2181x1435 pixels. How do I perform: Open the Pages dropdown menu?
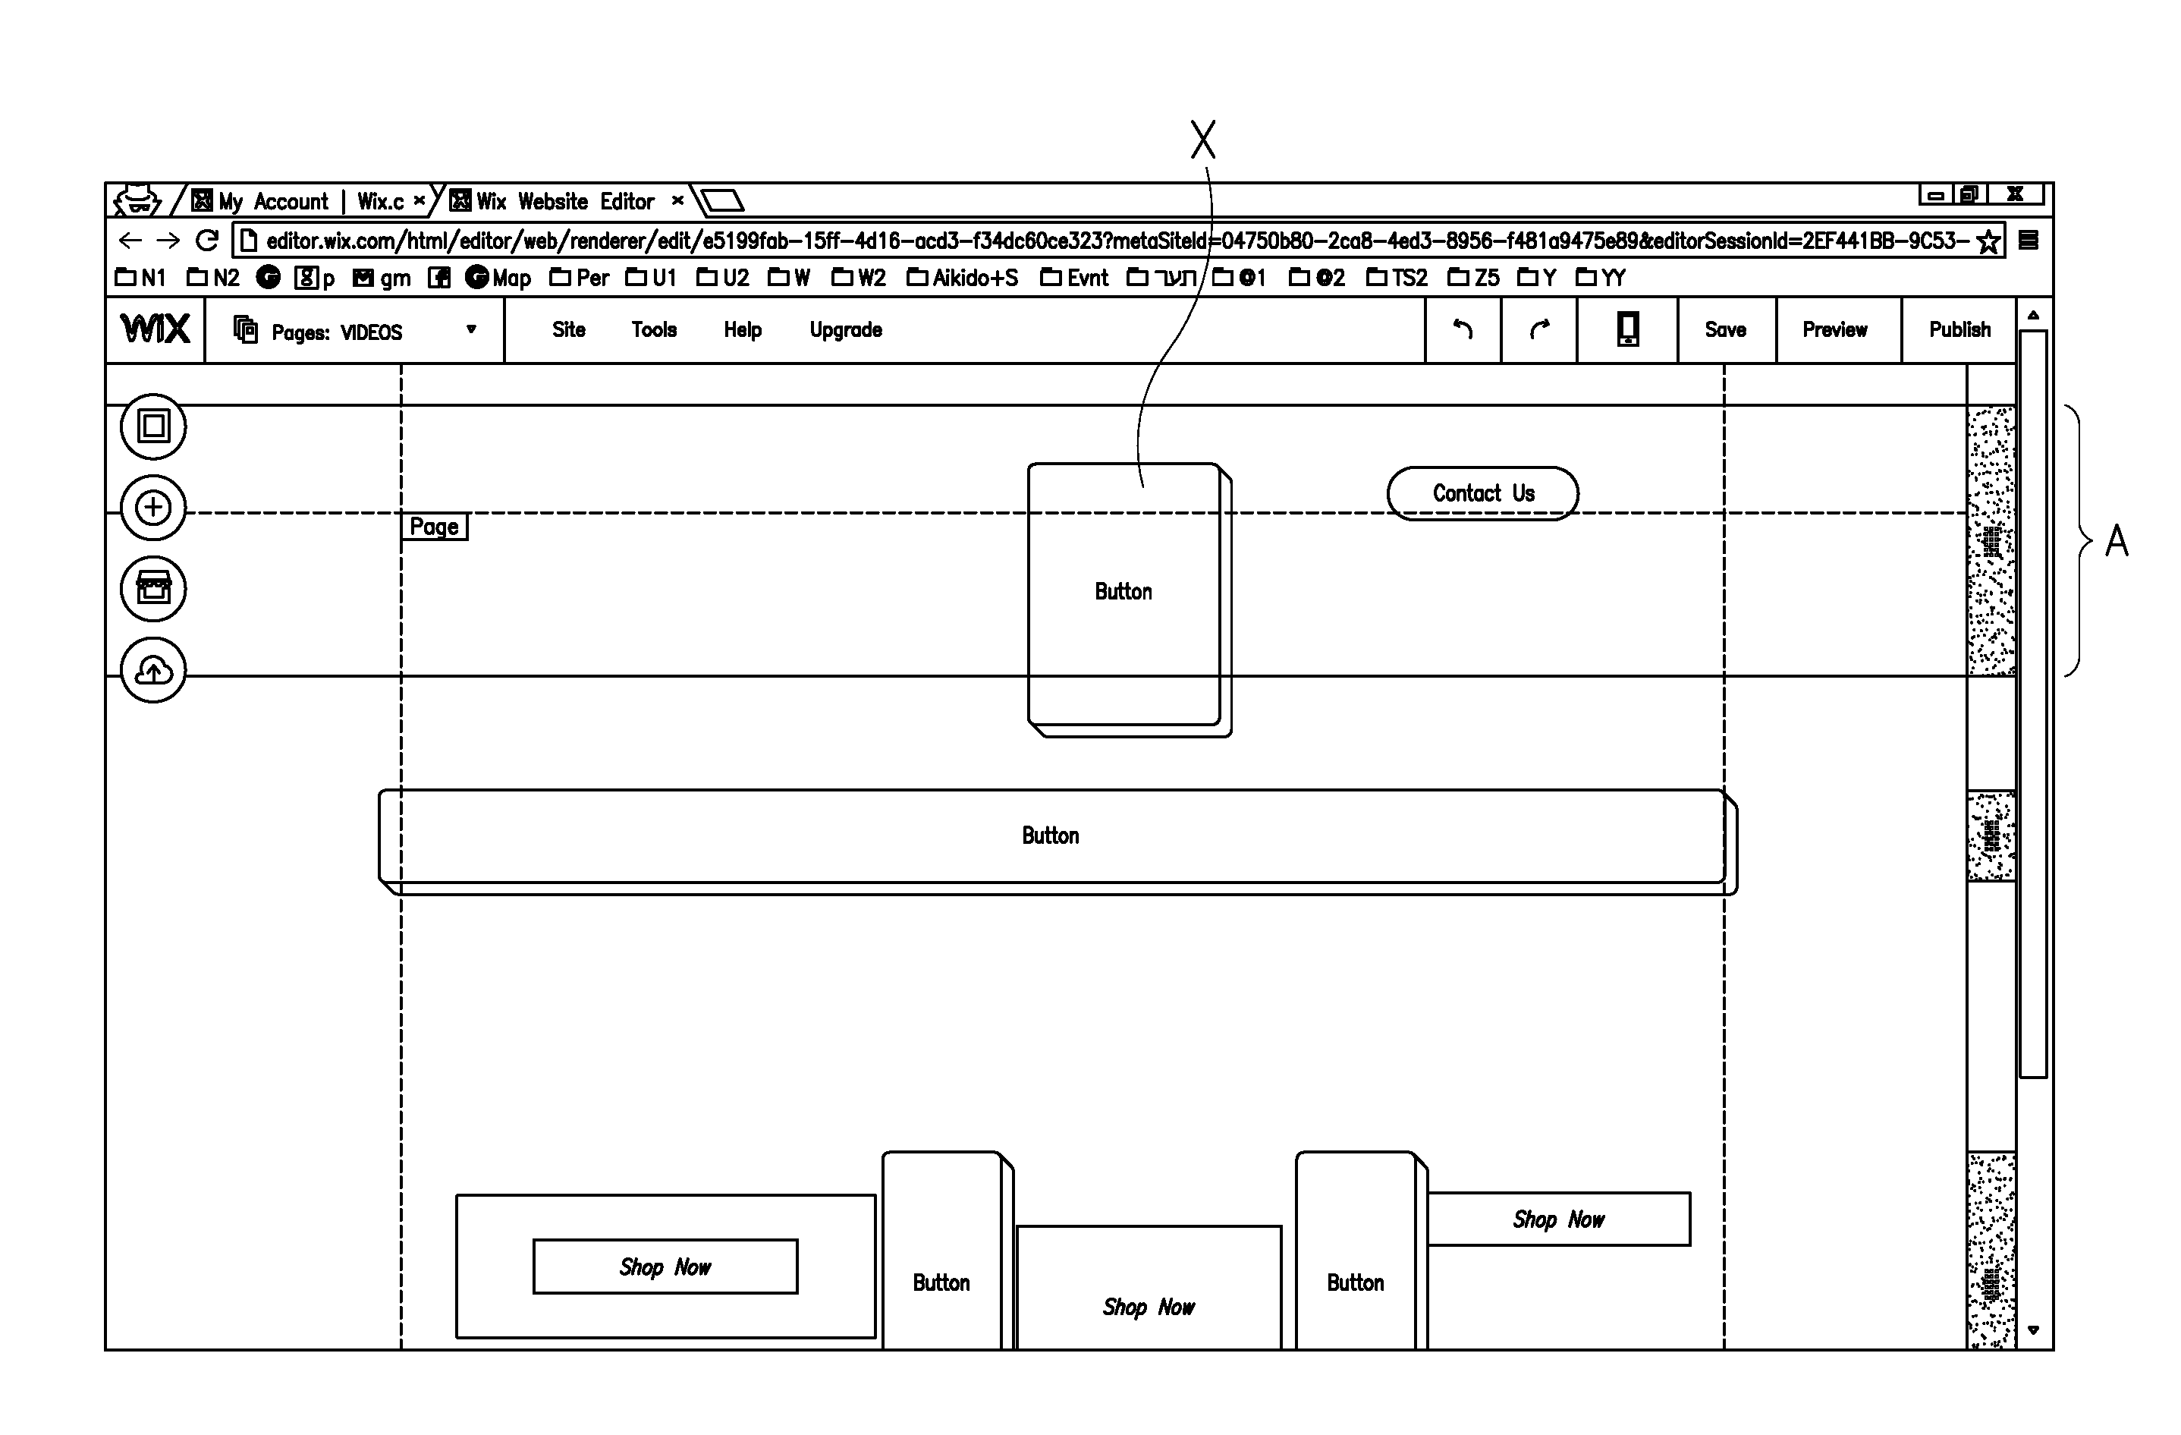[352, 332]
